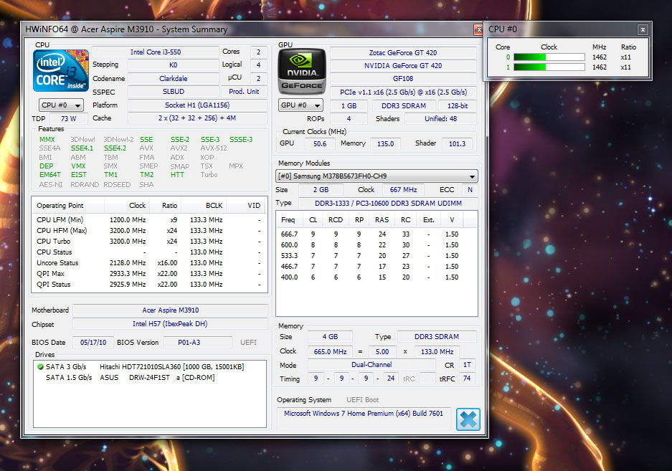672x471 pixels.
Task: Click the HTT feature label
Action: [177, 175]
